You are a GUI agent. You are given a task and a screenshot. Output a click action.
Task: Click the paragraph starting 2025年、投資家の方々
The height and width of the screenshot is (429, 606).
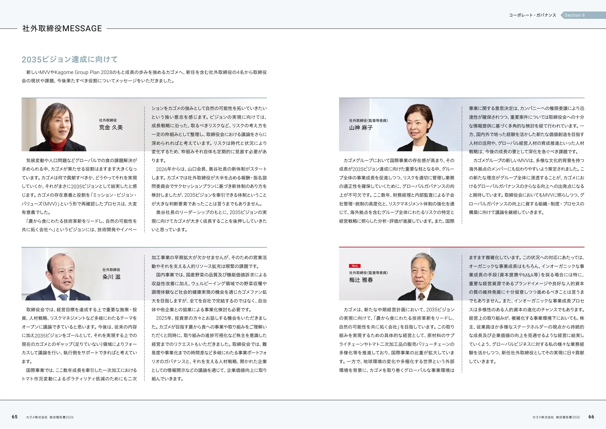(x=209, y=349)
